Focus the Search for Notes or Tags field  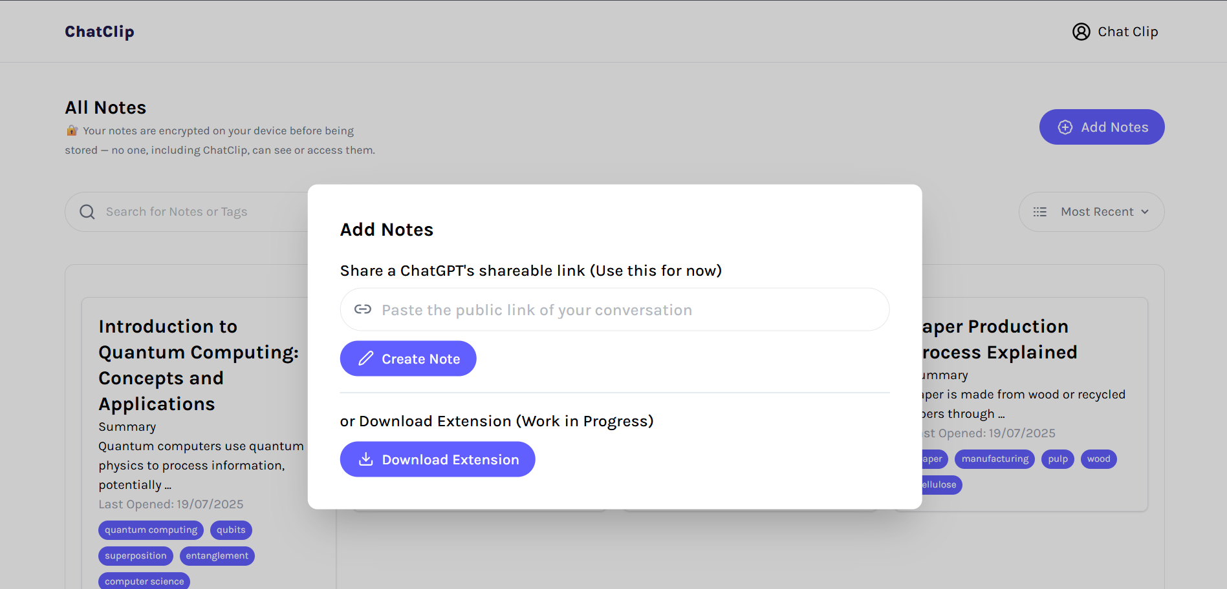[188, 212]
